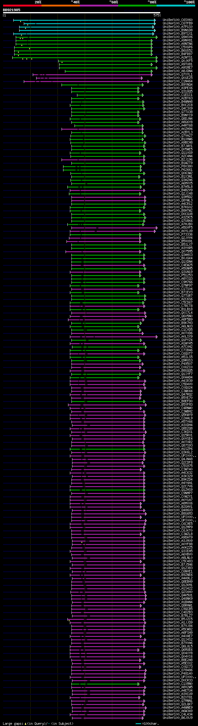Select label UniRef100_Q3M5D2
This screenshot has width=198, height=726.
[x=178, y=197]
